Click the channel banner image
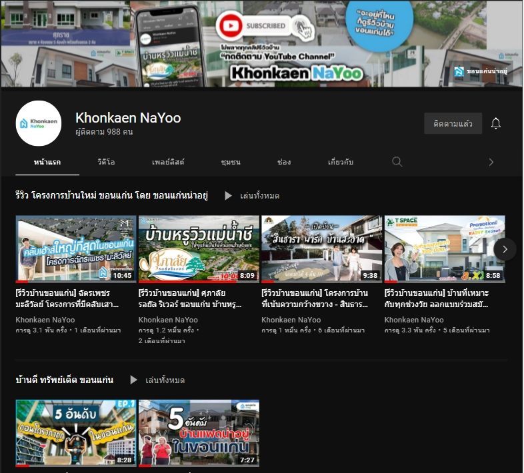Image resolution: width=524 pixels, height=473 pixels. tap(261, 43)
